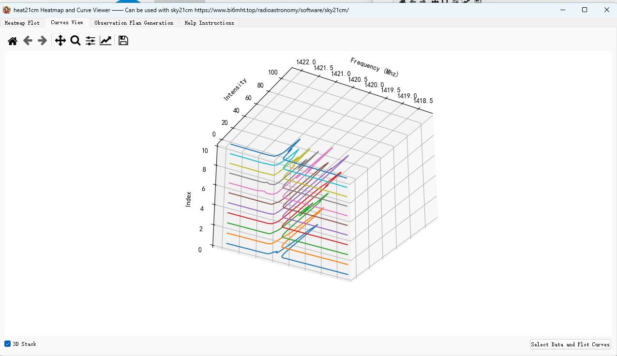This screenshot has height=356, width=617.
Task: Minimize the heat21cm viewer window
Action: (562, 10)
